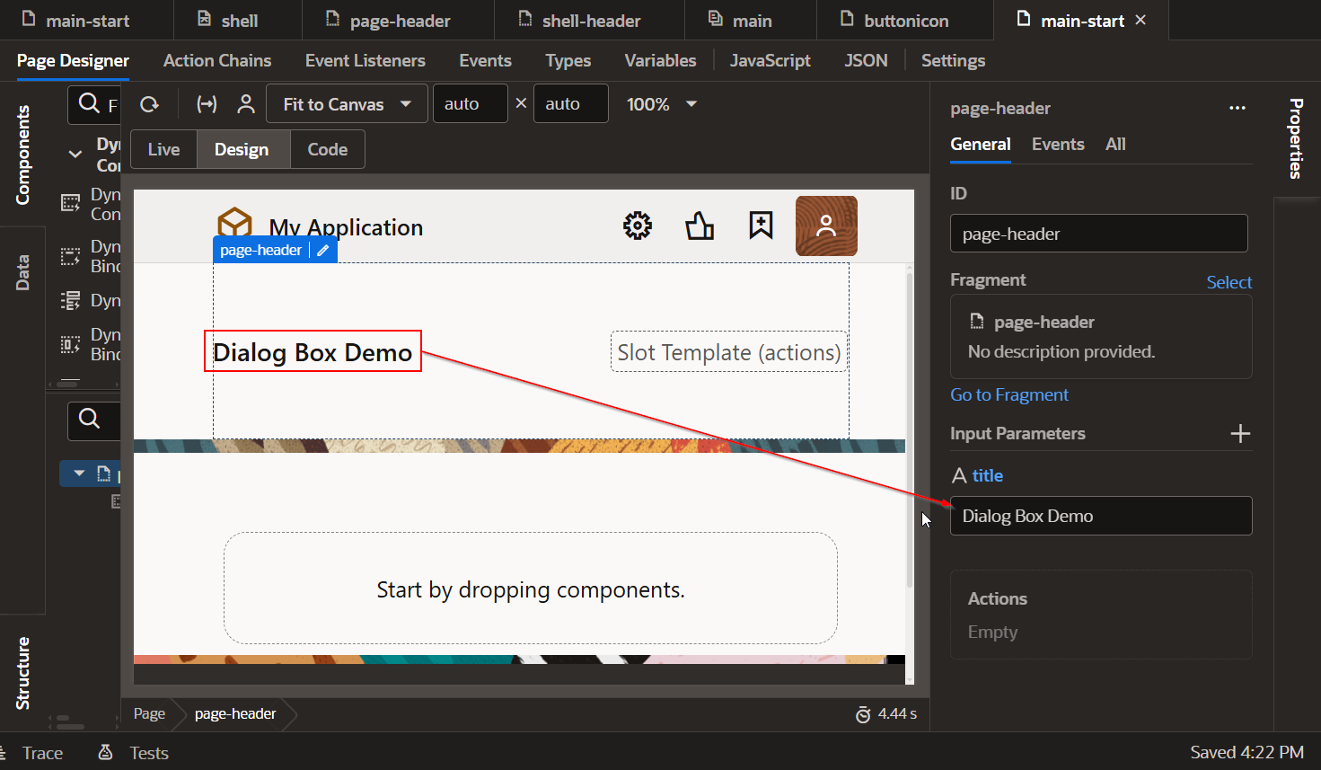
Task: Collapse the Properties side tab
Action: coord(1297,138)
